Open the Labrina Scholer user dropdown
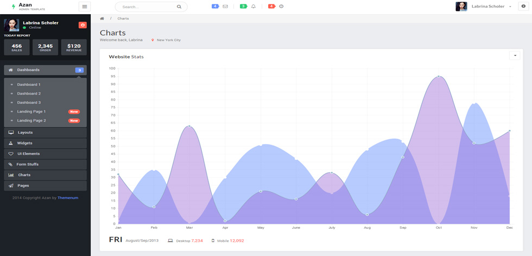 pos(491,7)
